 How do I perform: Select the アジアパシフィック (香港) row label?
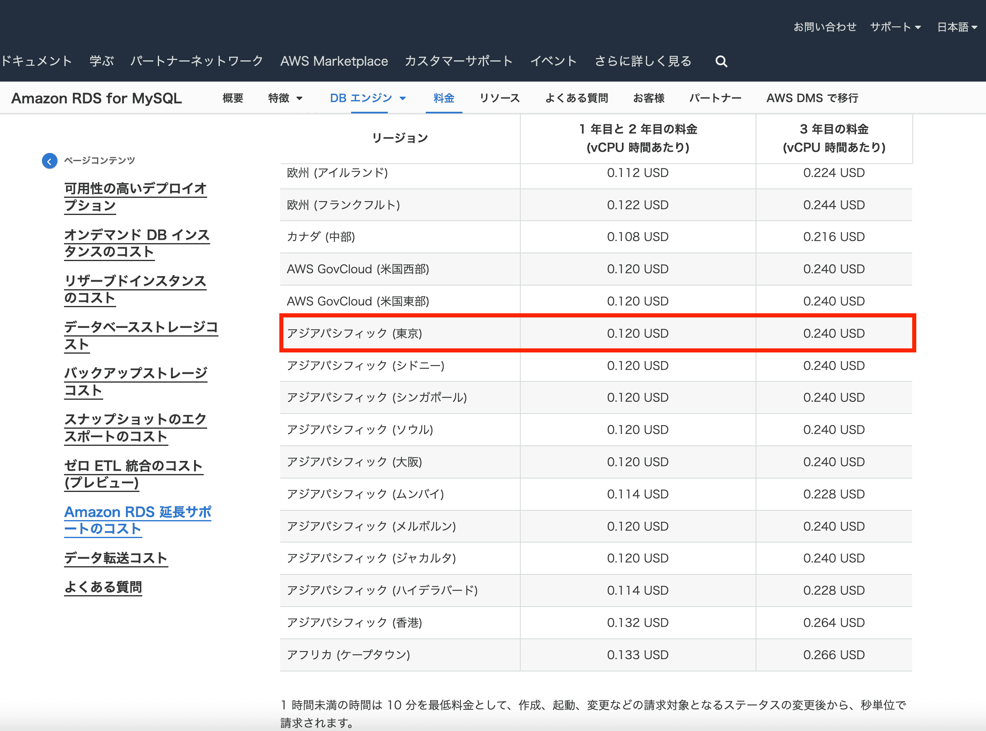click(354, 622)
